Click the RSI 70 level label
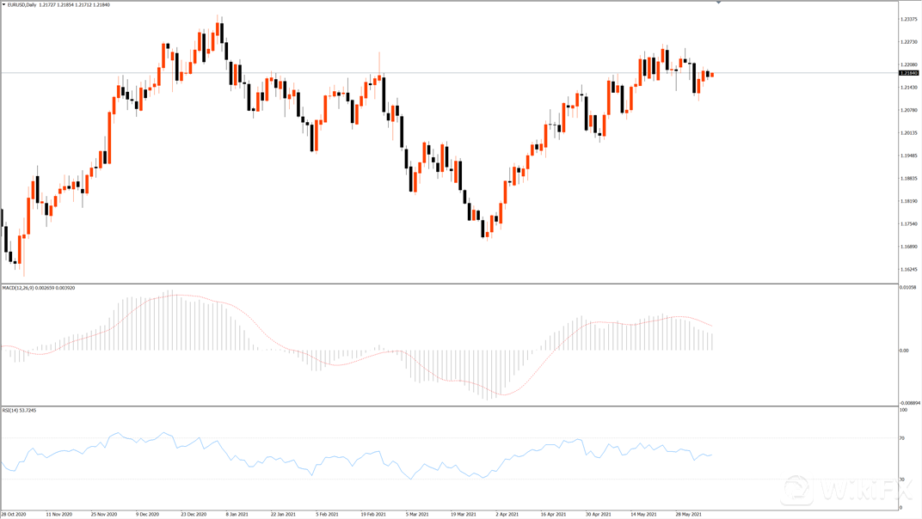This screenshot has width=922, height=519. [x=902, y=438]
